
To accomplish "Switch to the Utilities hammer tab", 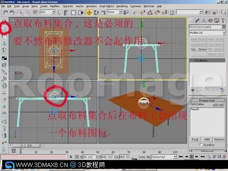I will (223, 21).
